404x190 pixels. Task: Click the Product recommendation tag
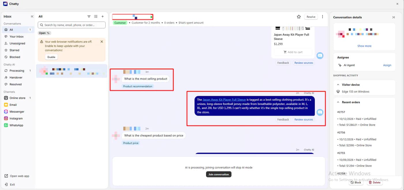(138, 86)
